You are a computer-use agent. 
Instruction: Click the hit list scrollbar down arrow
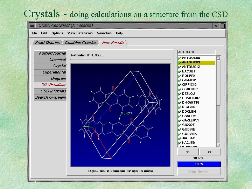click(x=218, y=145)
